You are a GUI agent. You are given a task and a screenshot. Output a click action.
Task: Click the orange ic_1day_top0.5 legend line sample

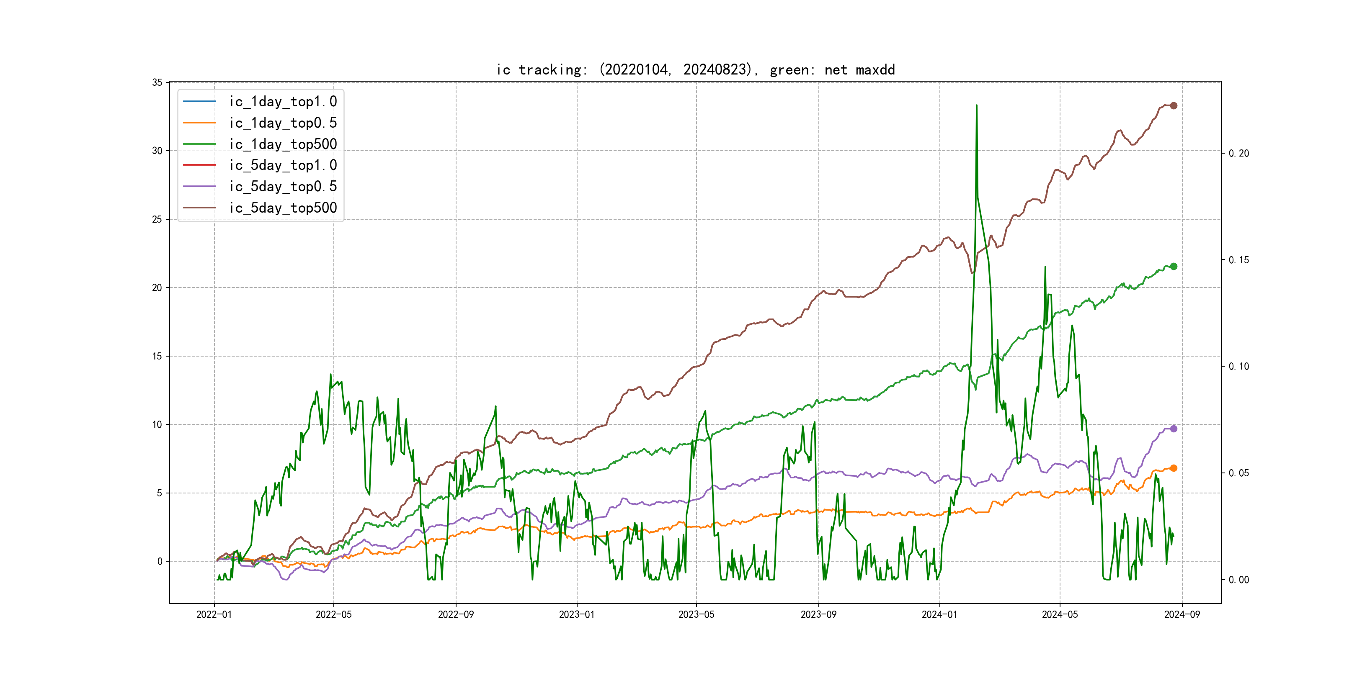[x=199, y=123]
